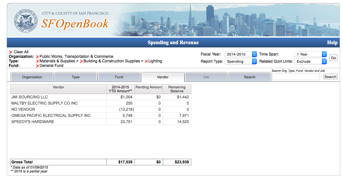Click the Lighting breadcrumb
Image resolution: width=343 pixels, height=177 pixels.
click(155, 61)
